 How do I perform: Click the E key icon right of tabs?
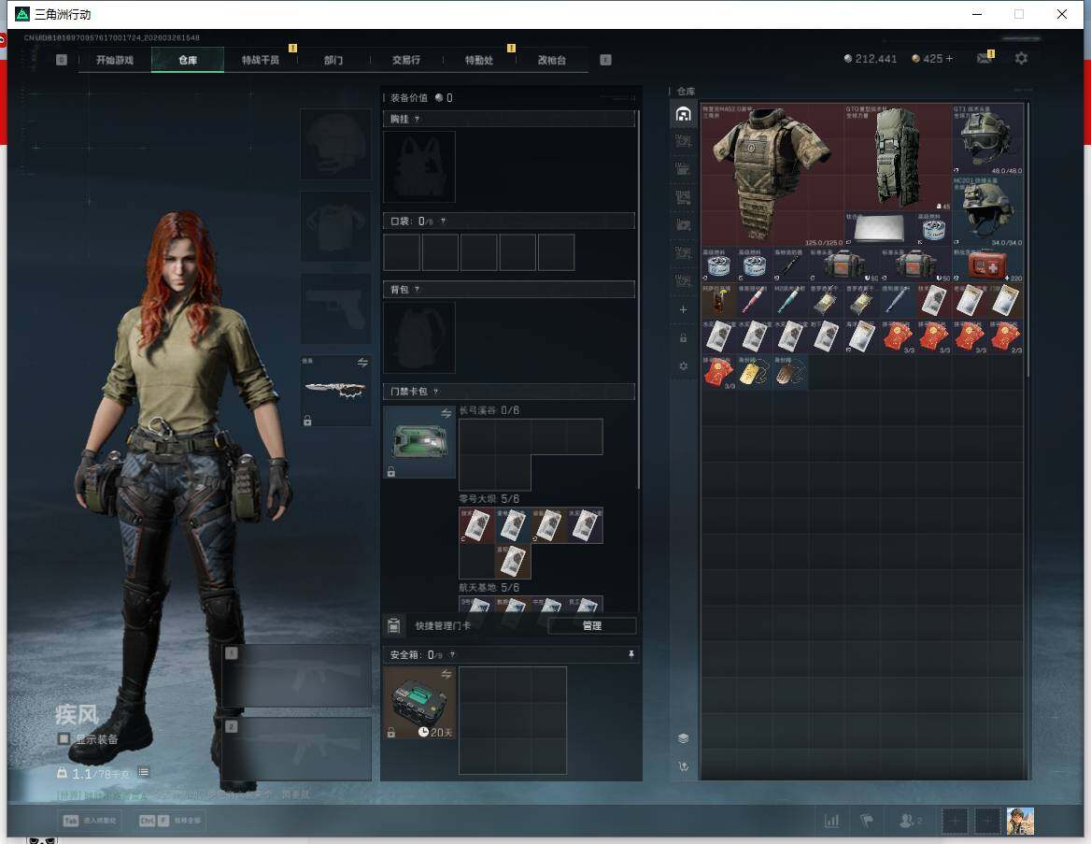[x=605, y=60]
